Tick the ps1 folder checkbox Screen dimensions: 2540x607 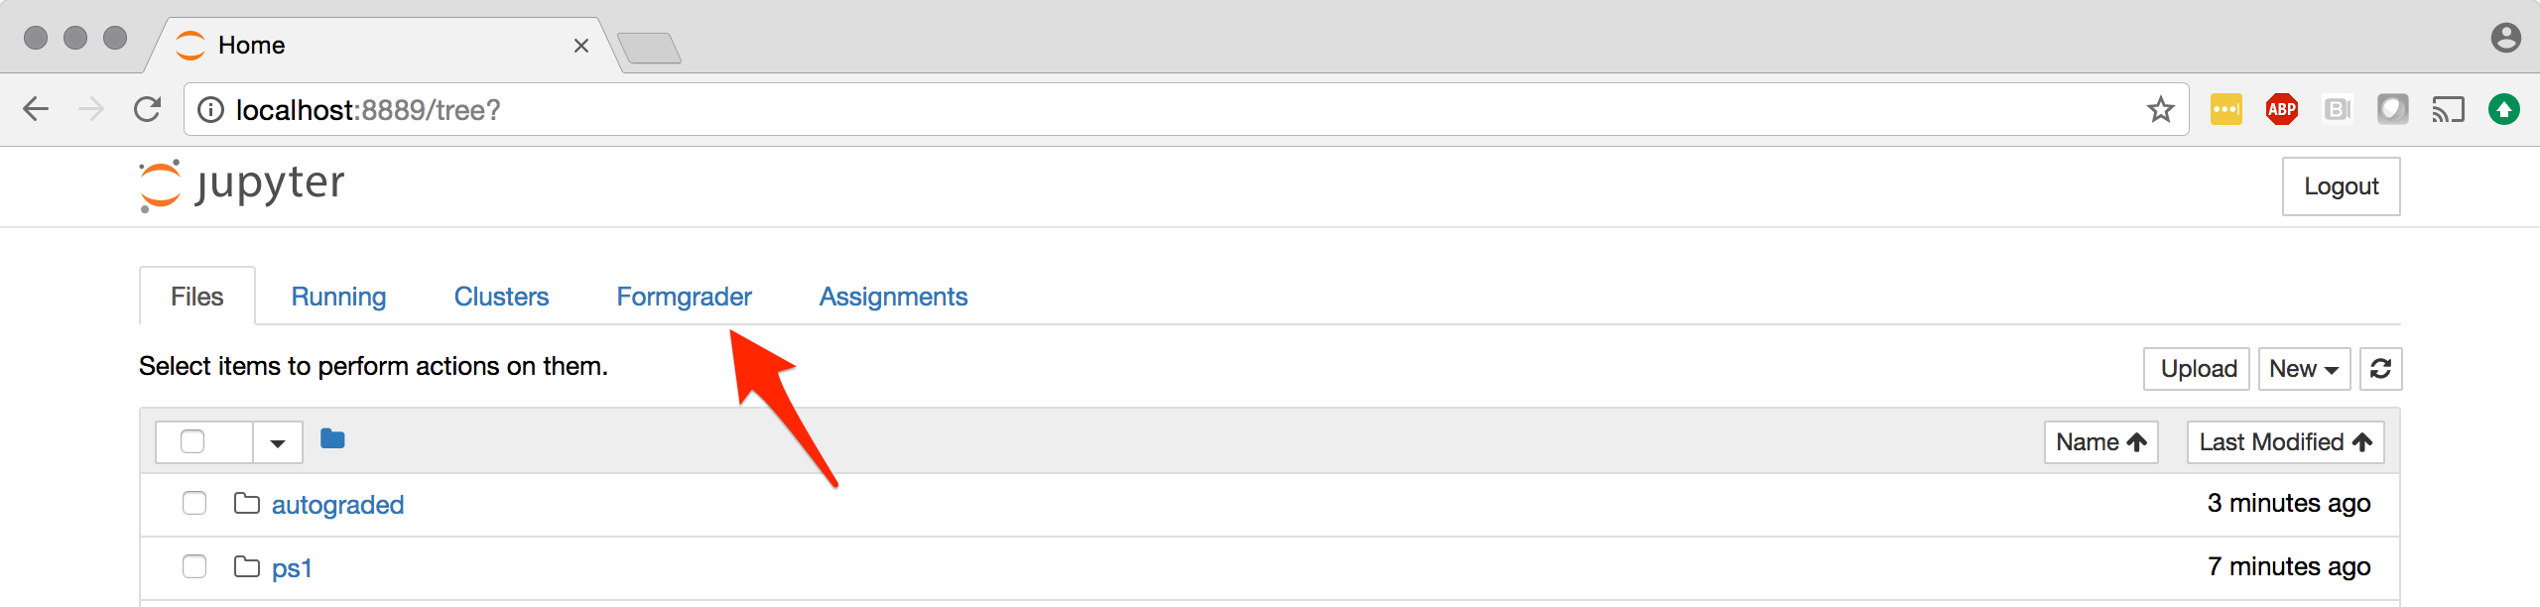(x=194, y=567)
